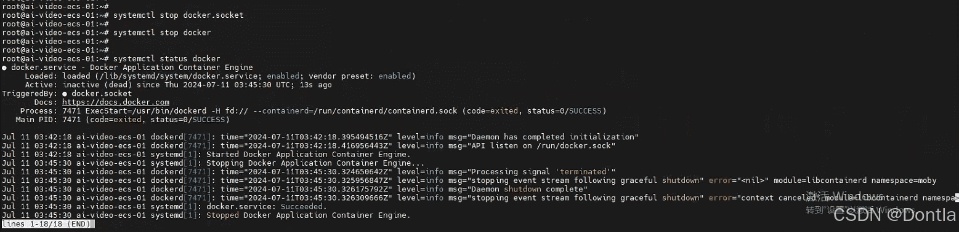Open the https://docs.docker.com link
959x232 pixels.
click(x=116, y=102)
